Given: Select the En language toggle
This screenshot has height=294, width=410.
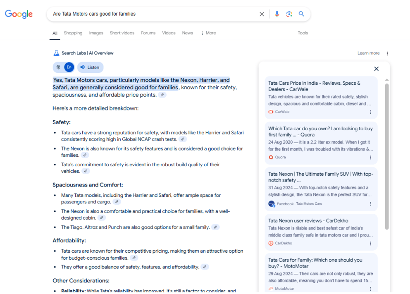Looking at the screenshot, I should (x=69, y=67).
